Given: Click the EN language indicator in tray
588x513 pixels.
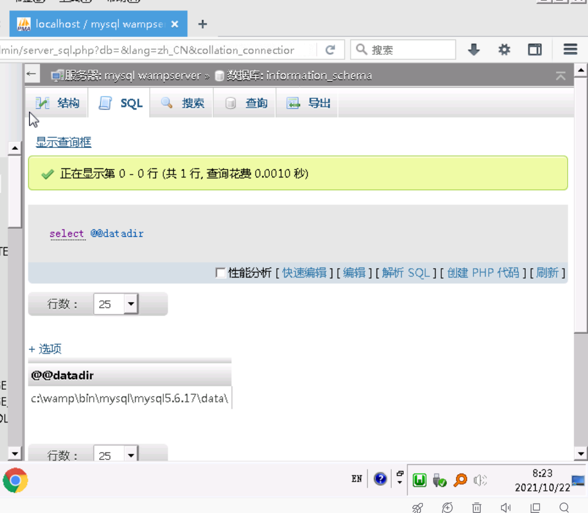Looking at the screenshot, I should click(x=357, y=479).
